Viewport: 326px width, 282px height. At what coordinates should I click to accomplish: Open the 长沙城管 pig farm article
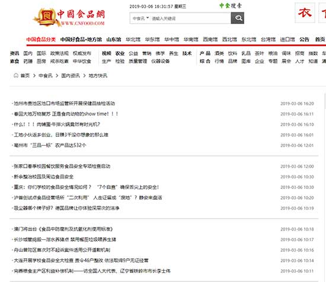tap(65, 239)
